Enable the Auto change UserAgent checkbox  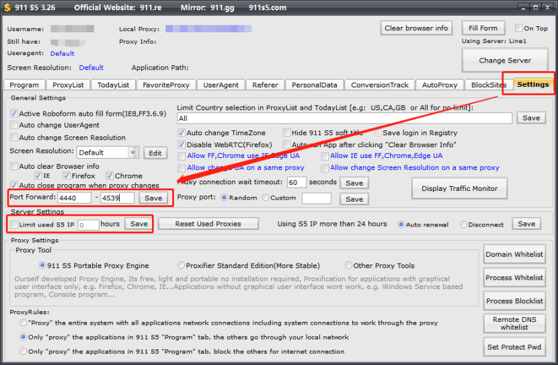click(x=14, y=125)
